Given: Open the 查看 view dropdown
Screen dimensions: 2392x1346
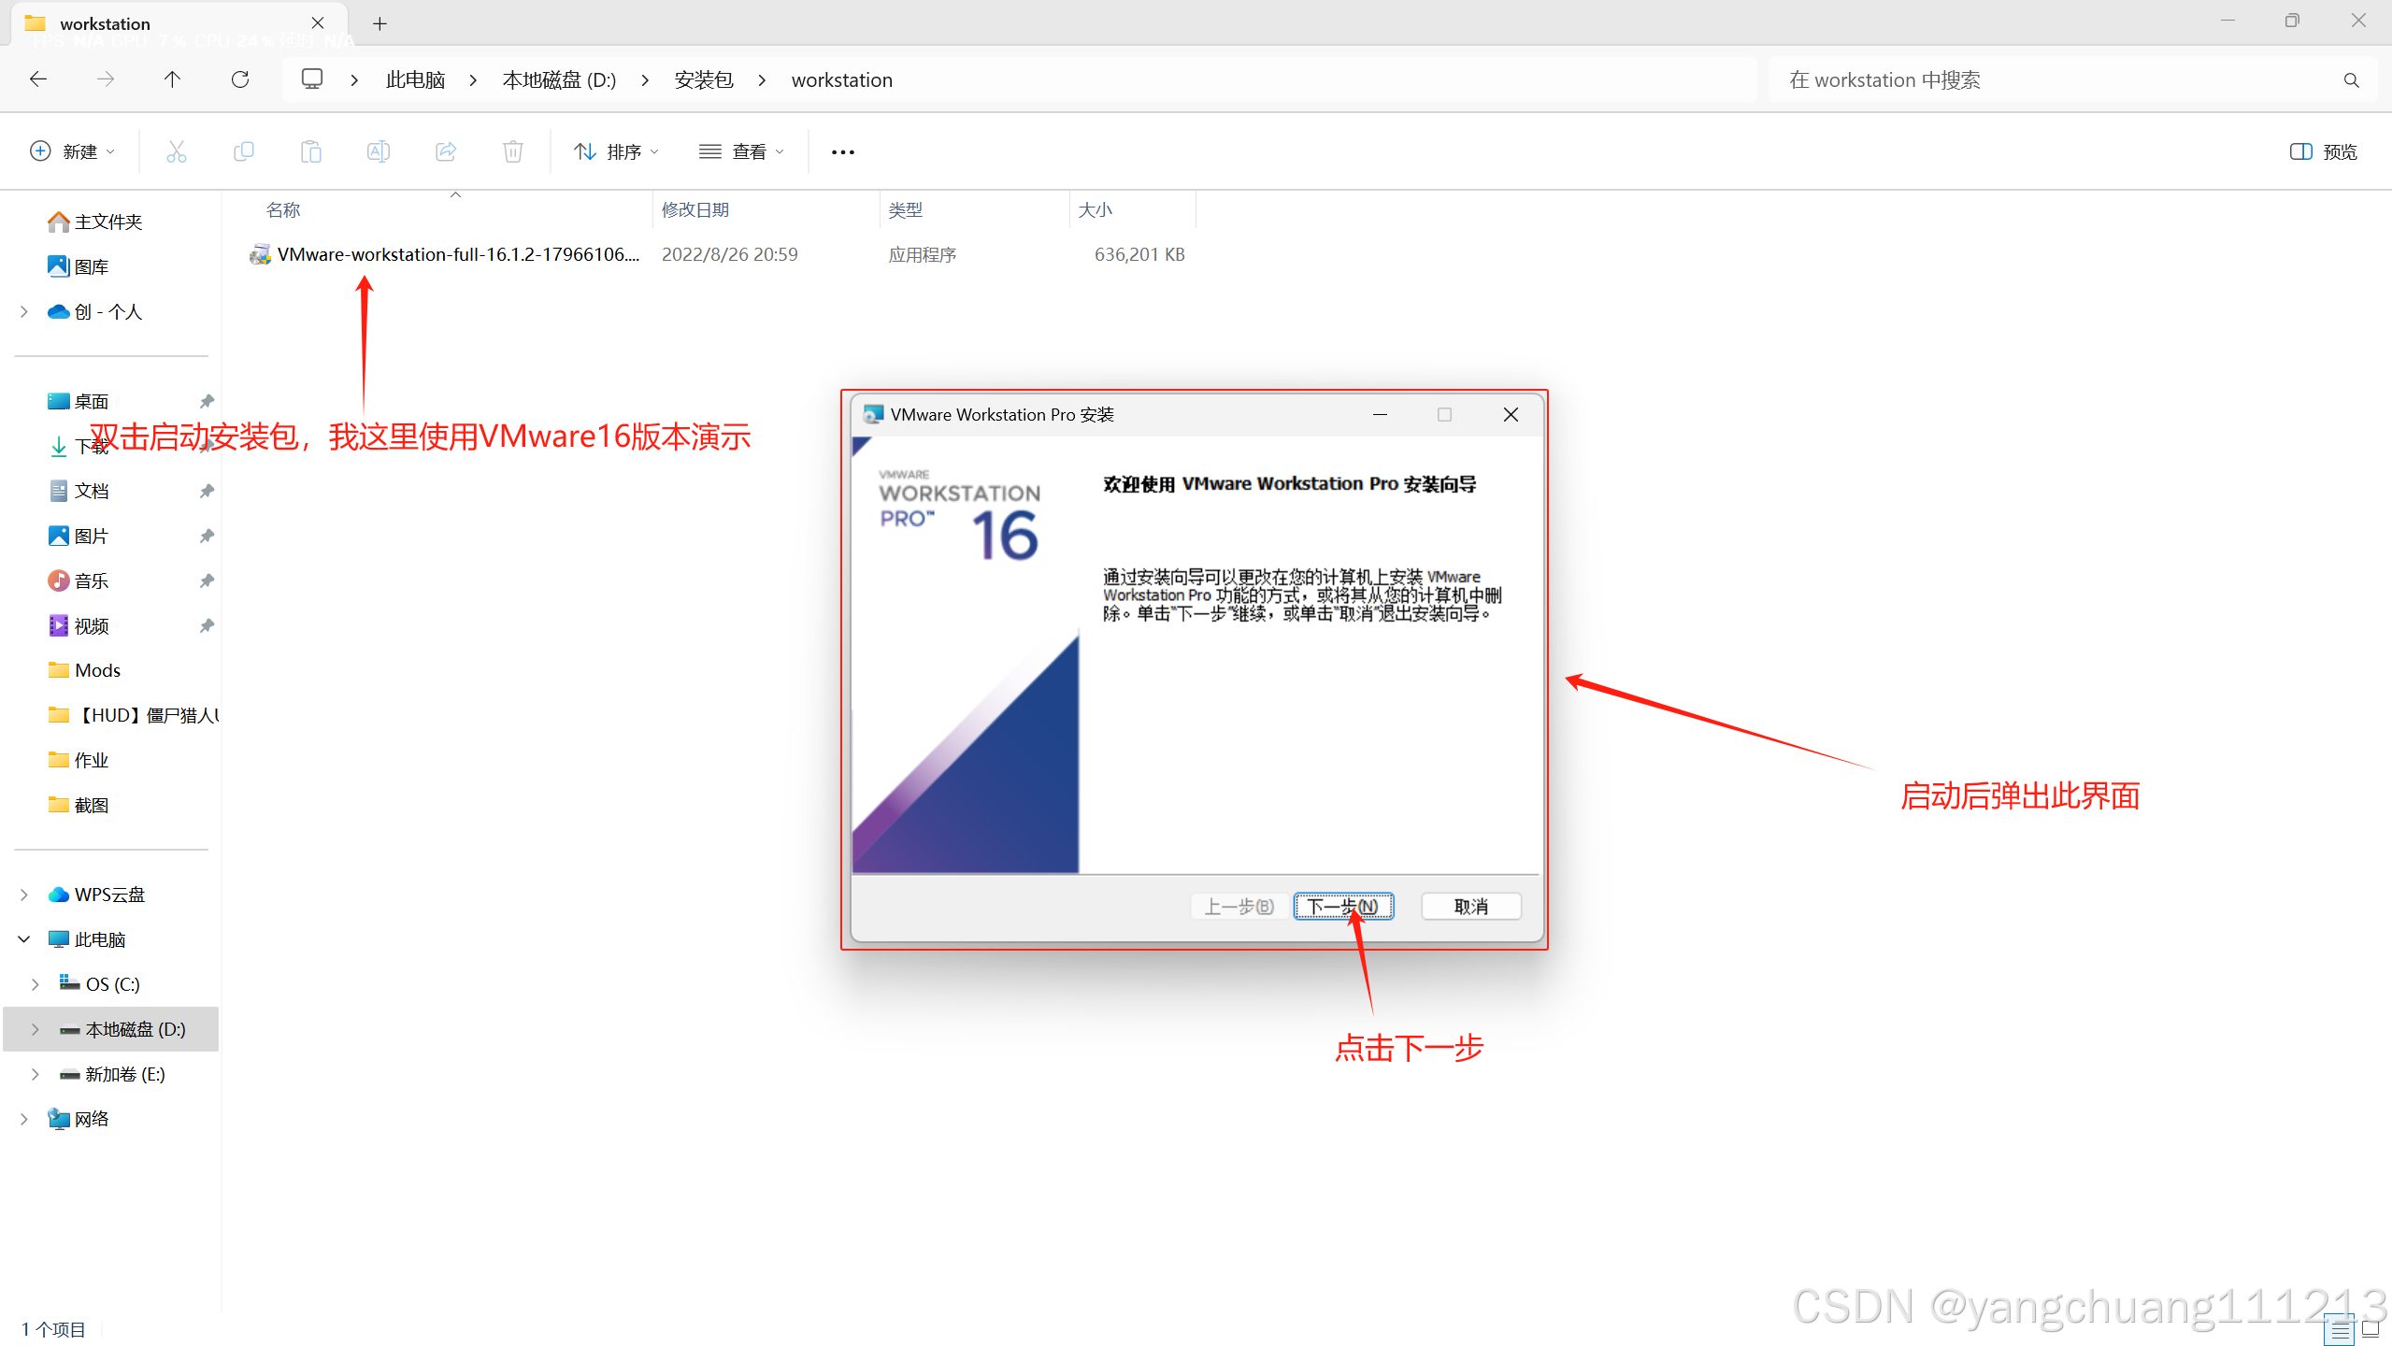Looking at the screenshot, I should [742, 151].
